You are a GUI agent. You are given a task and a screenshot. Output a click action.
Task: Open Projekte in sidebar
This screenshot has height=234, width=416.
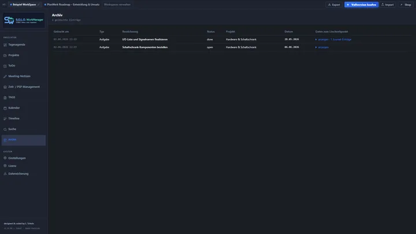point(24,55)
